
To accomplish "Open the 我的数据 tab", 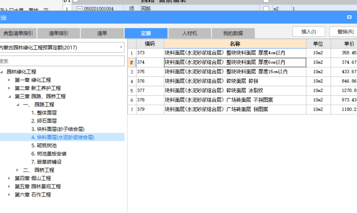I will click(x=233, y=33).
